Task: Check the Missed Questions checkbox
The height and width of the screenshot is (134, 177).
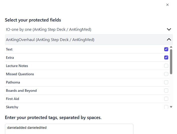Action: click(166, 74)
